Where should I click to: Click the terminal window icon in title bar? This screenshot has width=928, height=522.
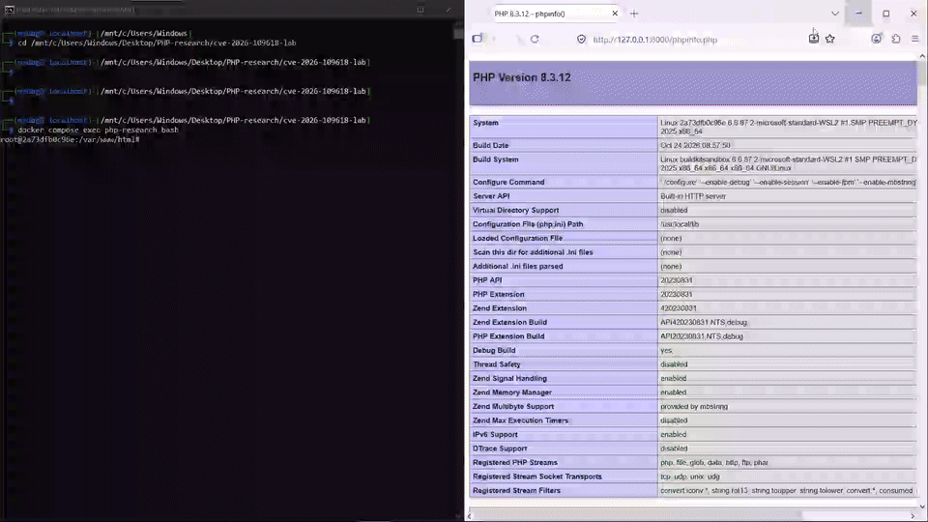(x=10, y=10)
